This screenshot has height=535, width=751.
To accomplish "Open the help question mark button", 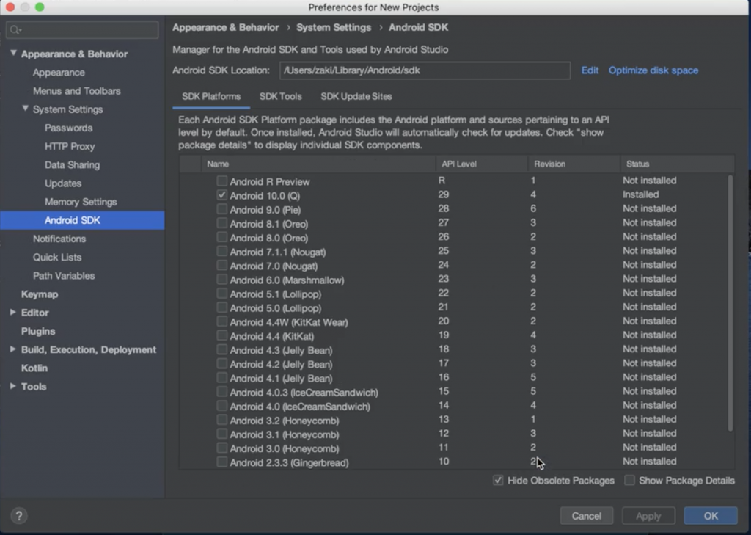I will coord(18,516).
